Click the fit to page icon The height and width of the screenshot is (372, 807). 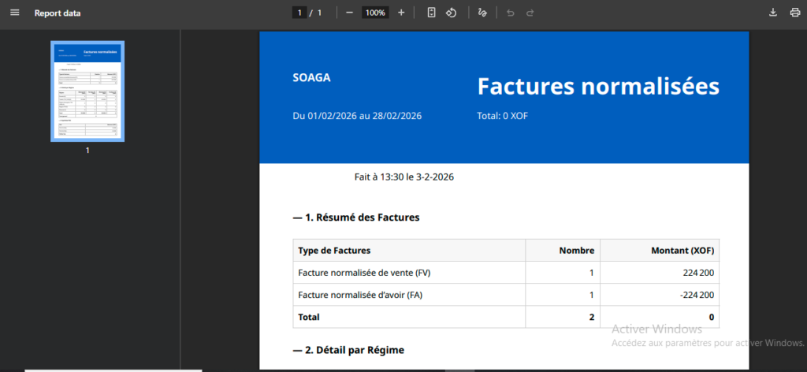coord(431,13)
